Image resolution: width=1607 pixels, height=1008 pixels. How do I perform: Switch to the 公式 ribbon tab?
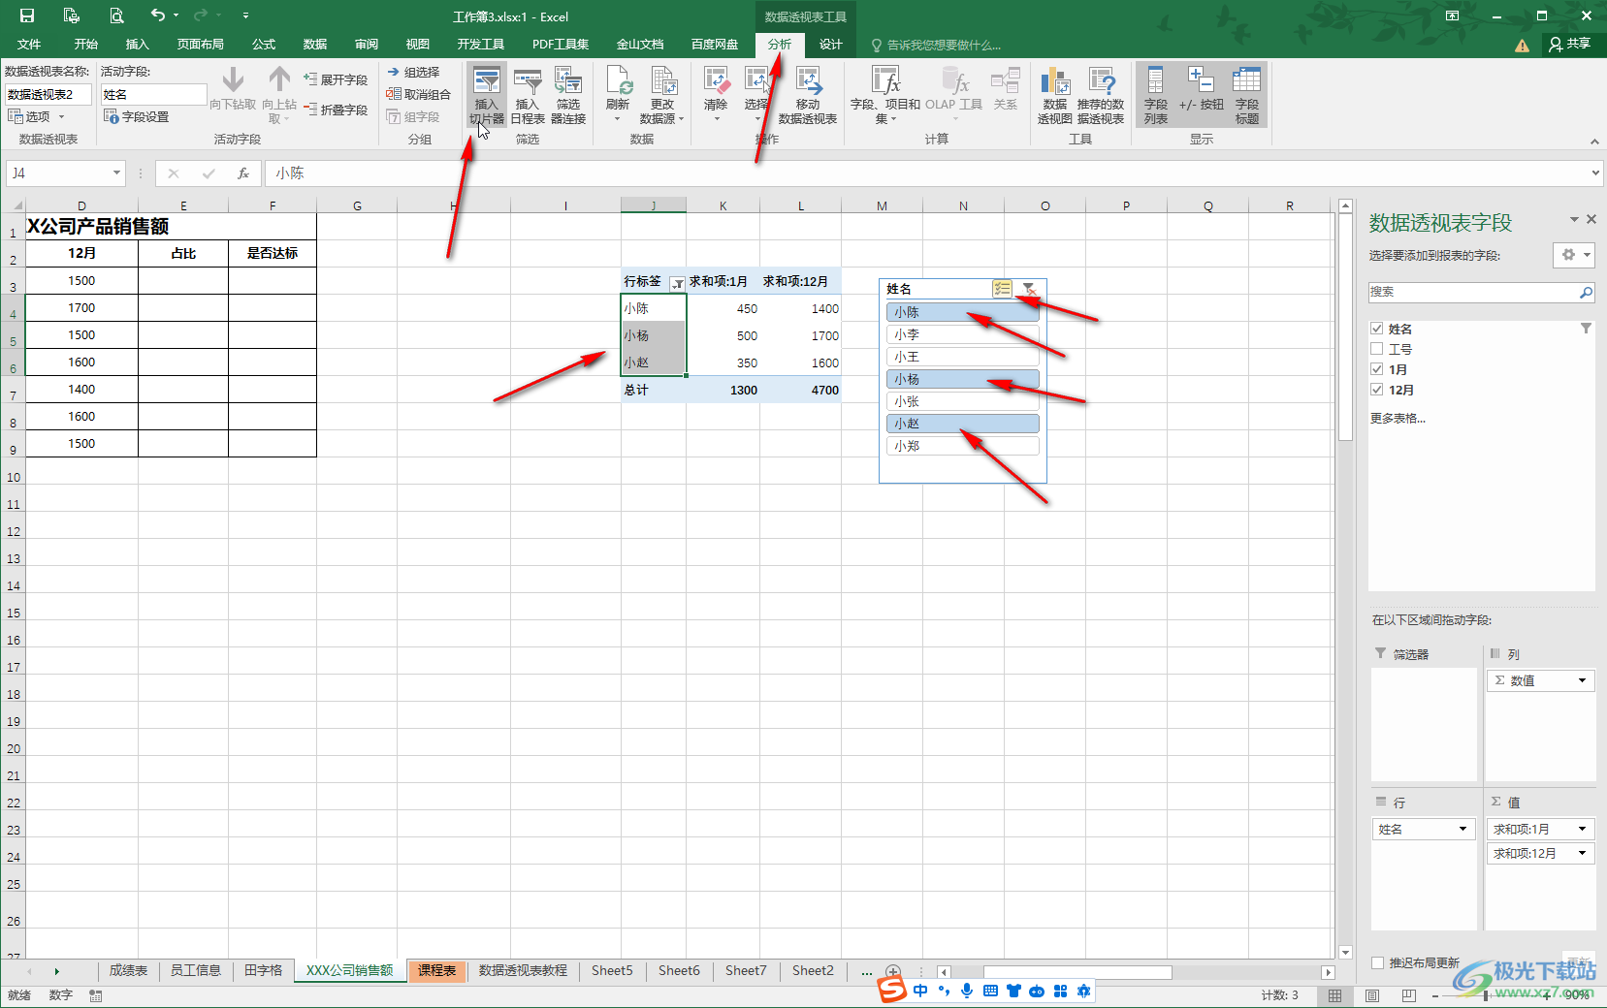[x=264, y=45]
